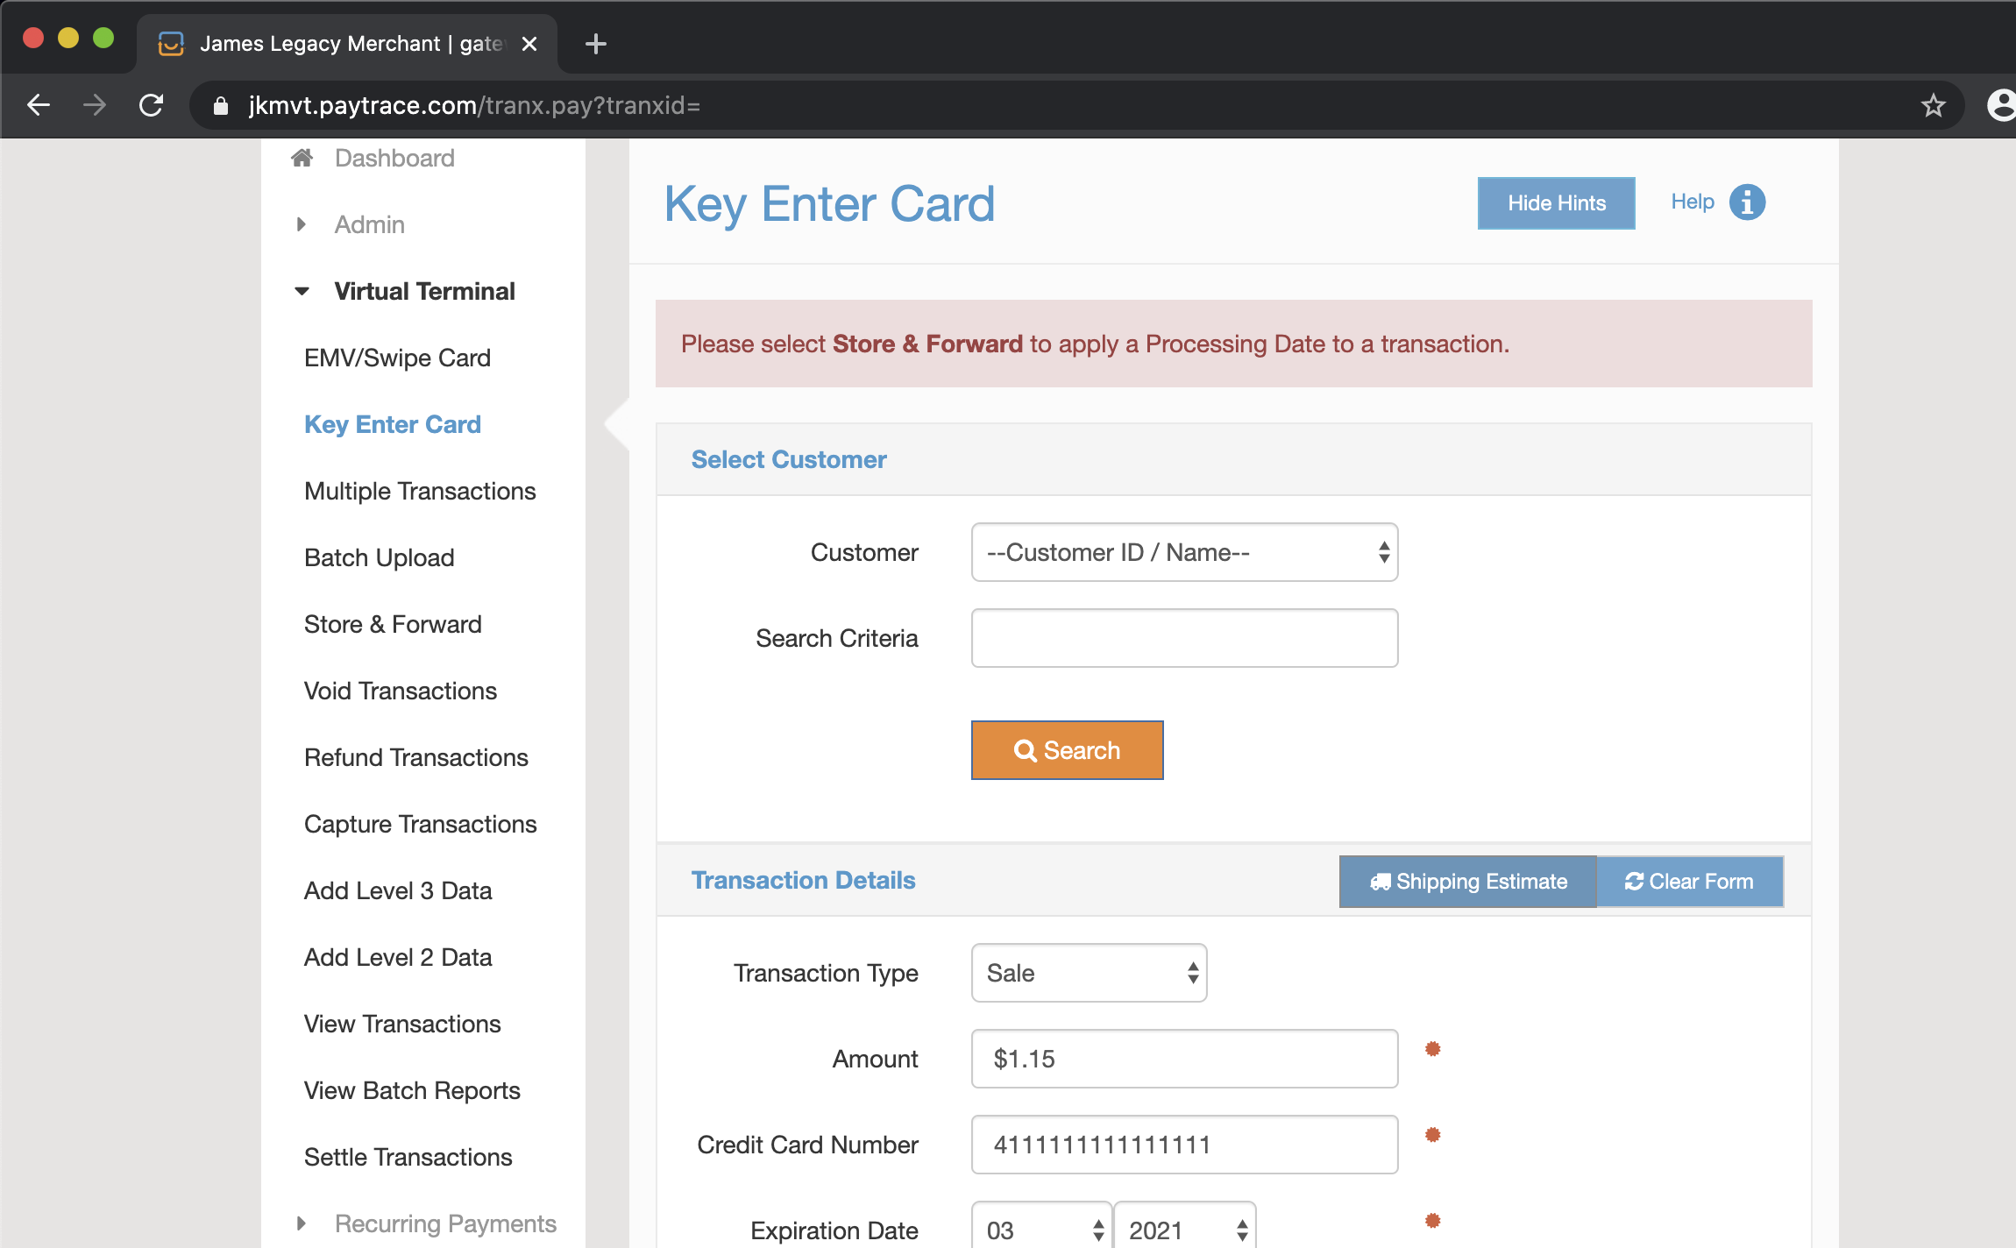
Task: Click the Help info circle icon
Action: coord(1746,202)
